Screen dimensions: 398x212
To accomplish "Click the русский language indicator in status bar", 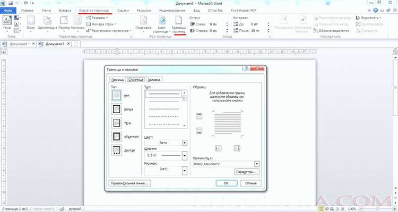I will pyautogui.click(x=75, y=209).
